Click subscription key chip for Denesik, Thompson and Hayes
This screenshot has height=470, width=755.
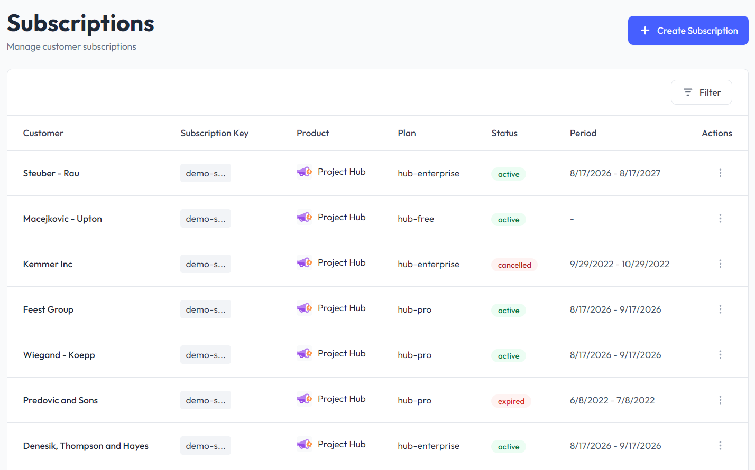coord(206,446)
